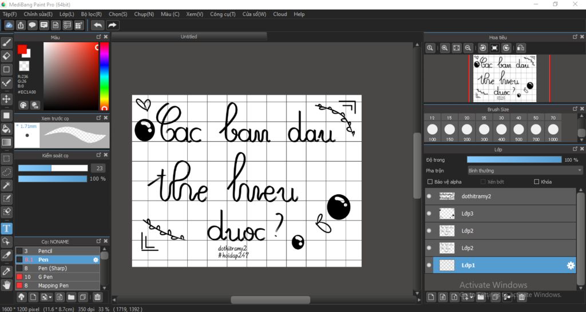Click the Redo arrow in toolbar

112,25
